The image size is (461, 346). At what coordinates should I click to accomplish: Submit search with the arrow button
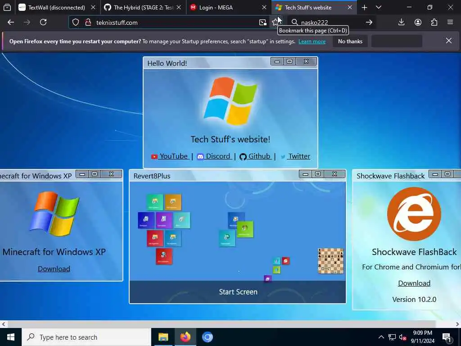369,23
